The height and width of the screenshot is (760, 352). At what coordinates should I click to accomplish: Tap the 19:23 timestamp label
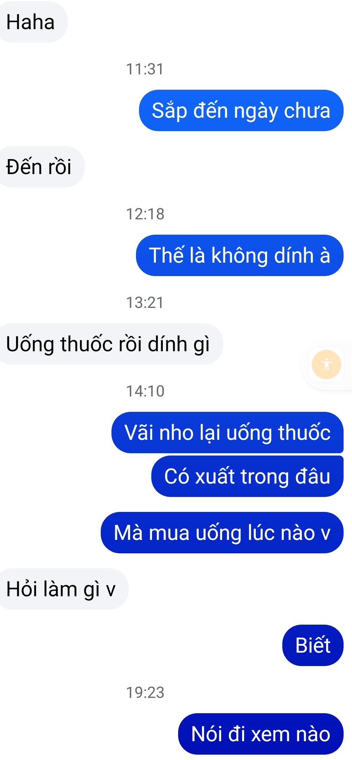pos(145,693)
